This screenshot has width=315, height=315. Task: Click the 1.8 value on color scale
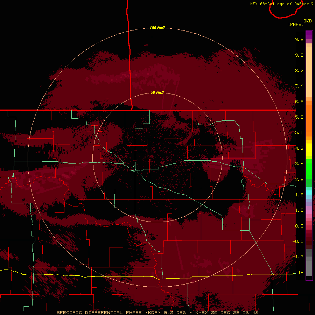[x=299, y=195]
